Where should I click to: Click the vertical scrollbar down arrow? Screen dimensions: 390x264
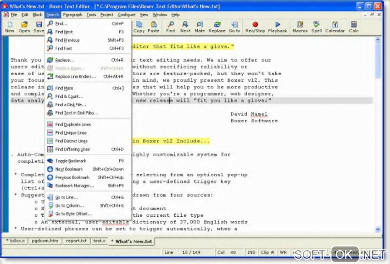377,229
